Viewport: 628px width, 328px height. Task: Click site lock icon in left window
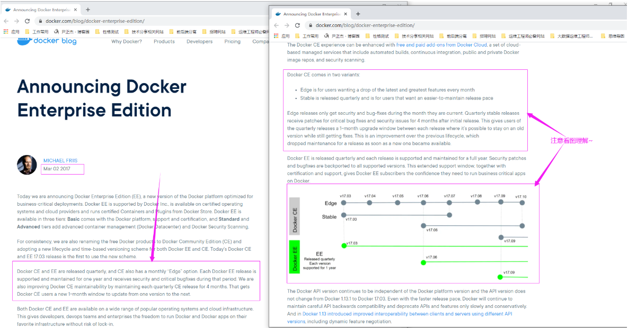(x=40, y=21)
